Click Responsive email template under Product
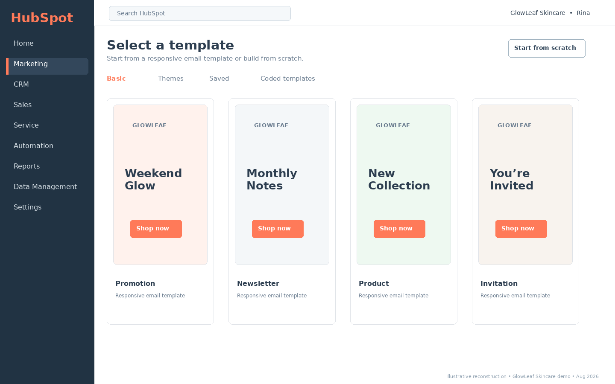 (393, 296)
